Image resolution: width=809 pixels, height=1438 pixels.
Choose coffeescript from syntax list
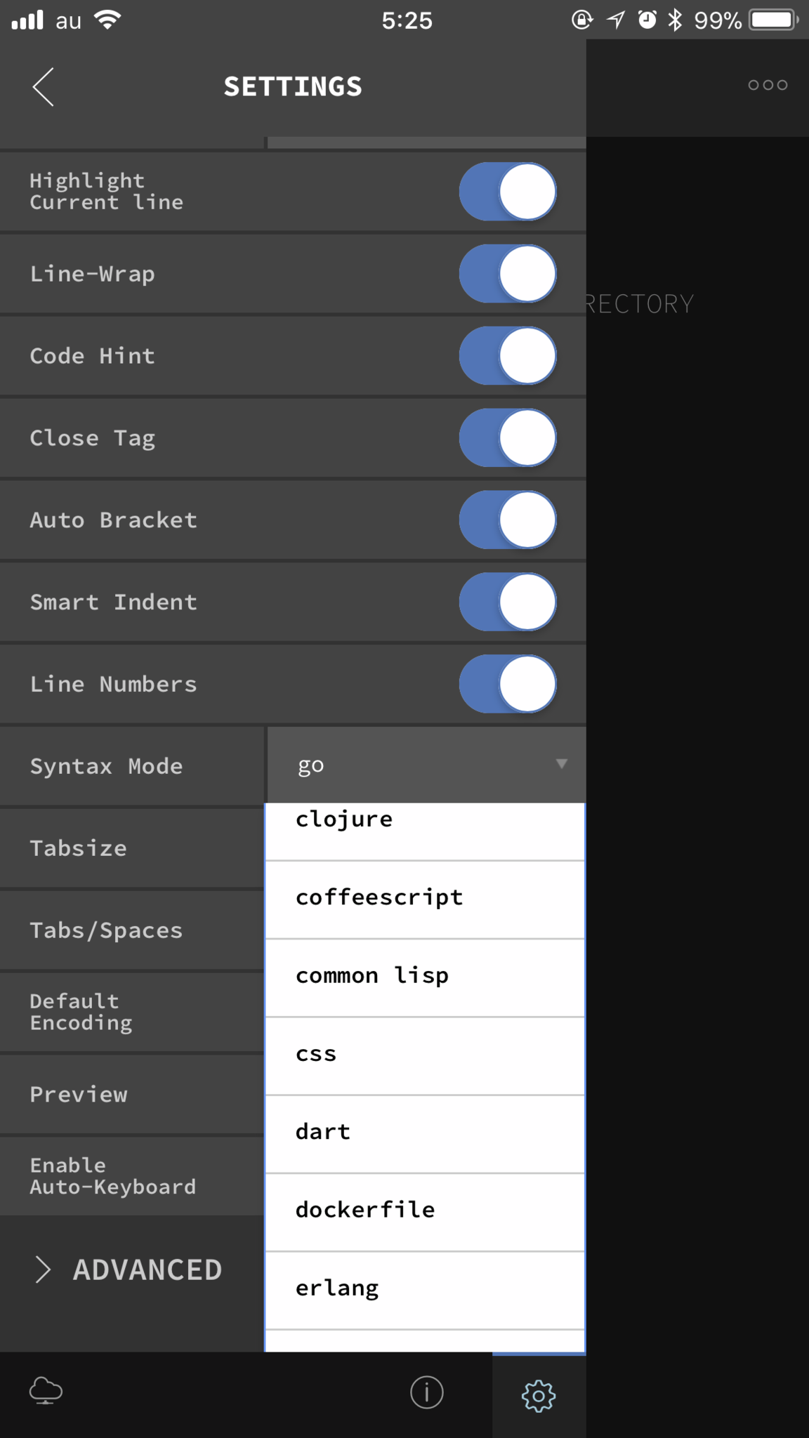425,899
